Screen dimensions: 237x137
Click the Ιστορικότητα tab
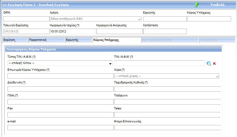pyautogui.click(x=217, y=40)
